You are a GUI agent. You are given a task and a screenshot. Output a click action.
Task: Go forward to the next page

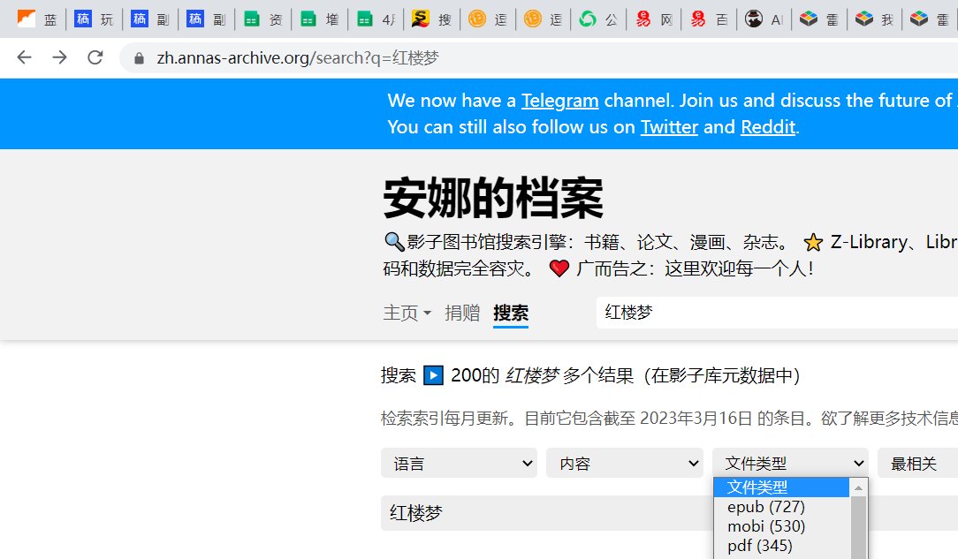tap(59, 58)
